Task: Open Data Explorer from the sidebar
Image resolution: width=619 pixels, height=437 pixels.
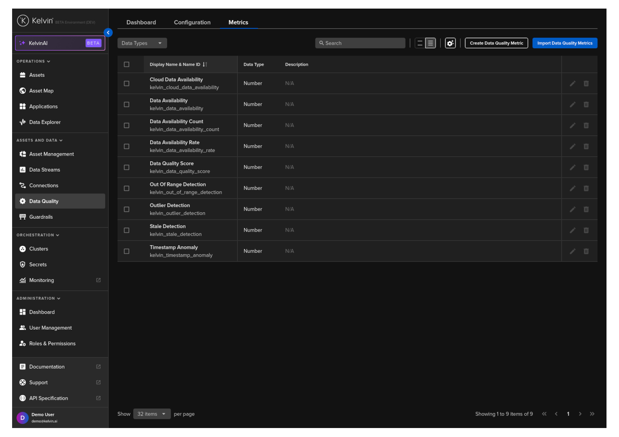Action: (45, 122)
